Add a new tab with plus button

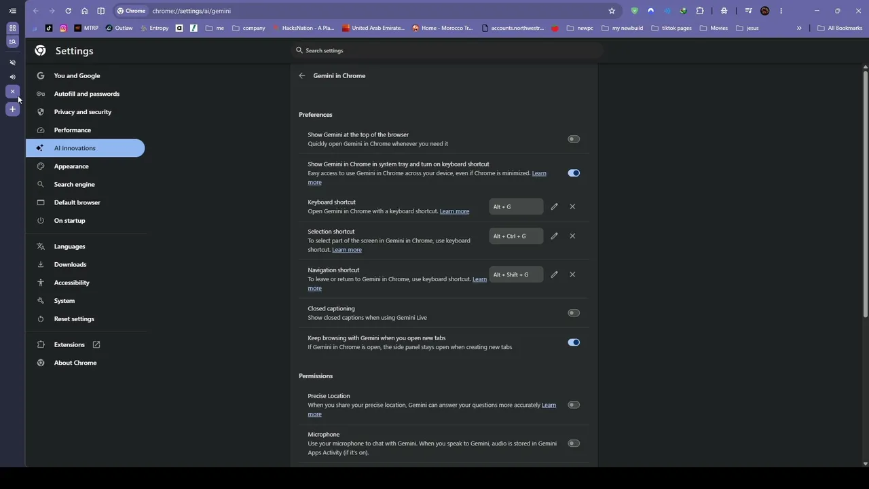point(12,109)
